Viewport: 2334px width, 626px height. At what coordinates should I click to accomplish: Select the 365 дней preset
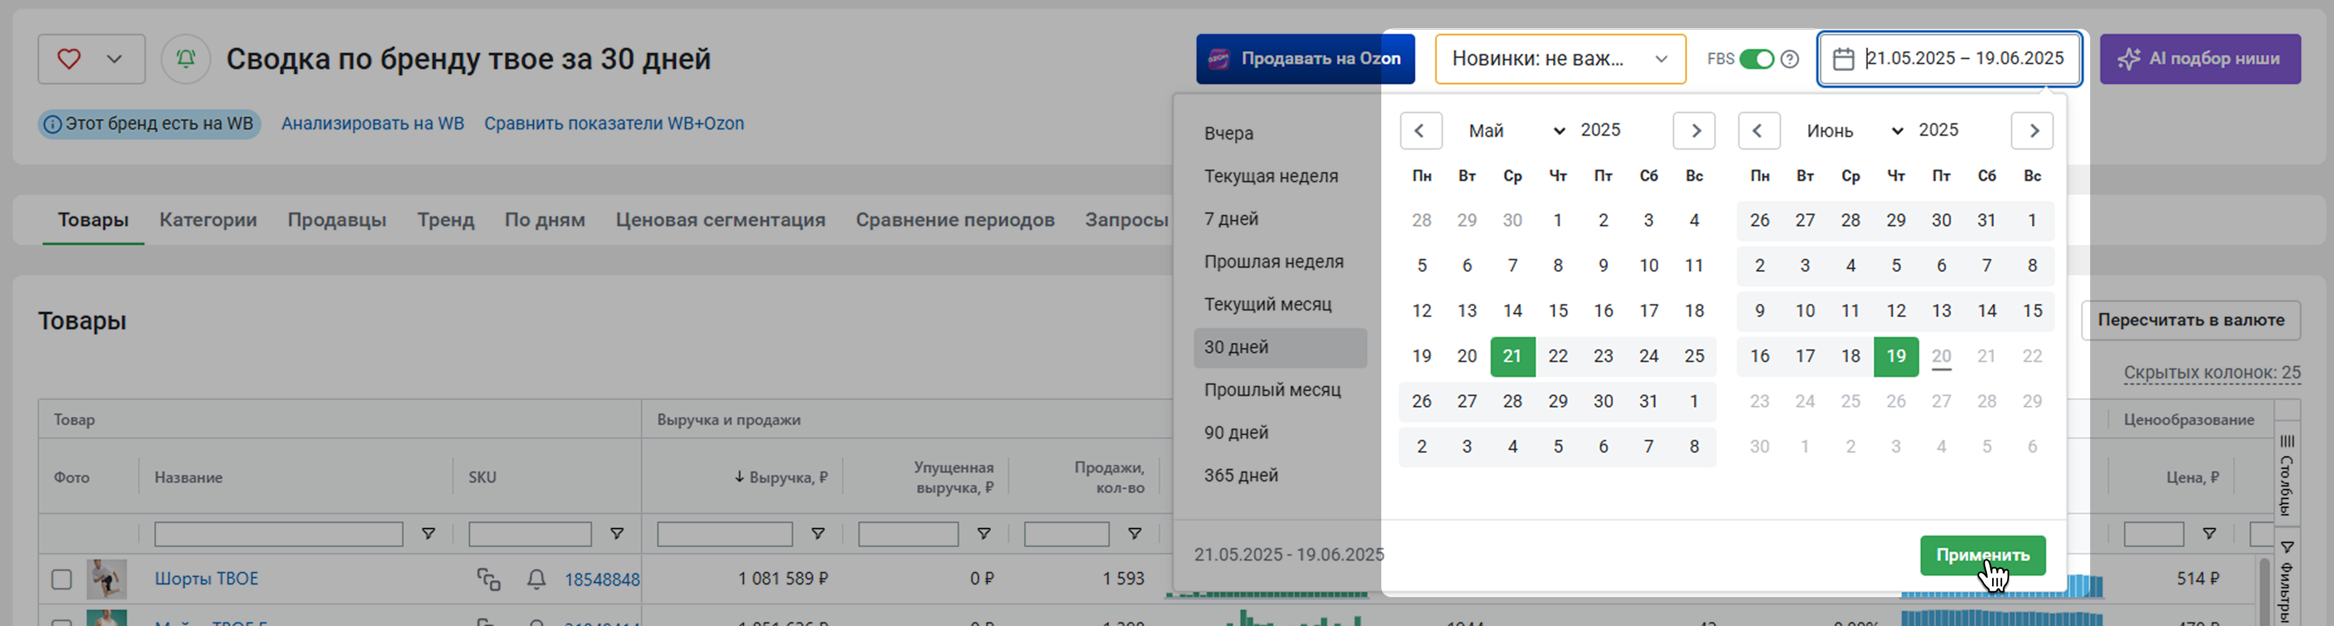click(1280, 476)
